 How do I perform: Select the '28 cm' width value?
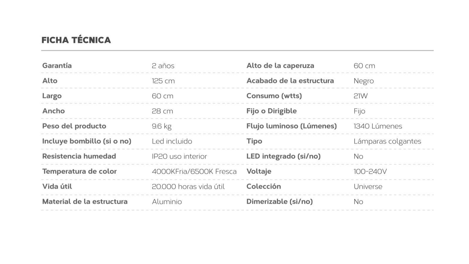coord(162,111)
